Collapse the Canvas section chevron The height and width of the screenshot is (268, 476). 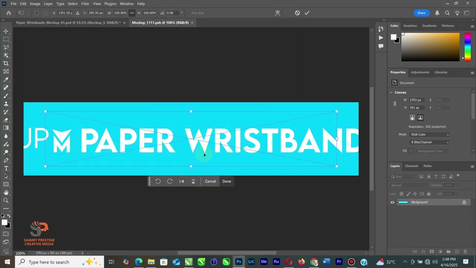pyautogui.click(x=391, y=92)
